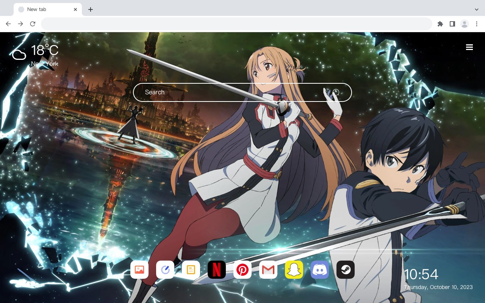
Task: Open the Discord shortcut
Action: click(x=320, y=270)
